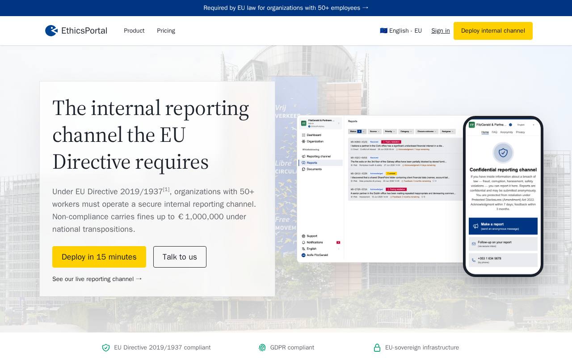Click the shield icon beside EU Directive compliant
Screen dimensions: 572x358
point(106,348)
